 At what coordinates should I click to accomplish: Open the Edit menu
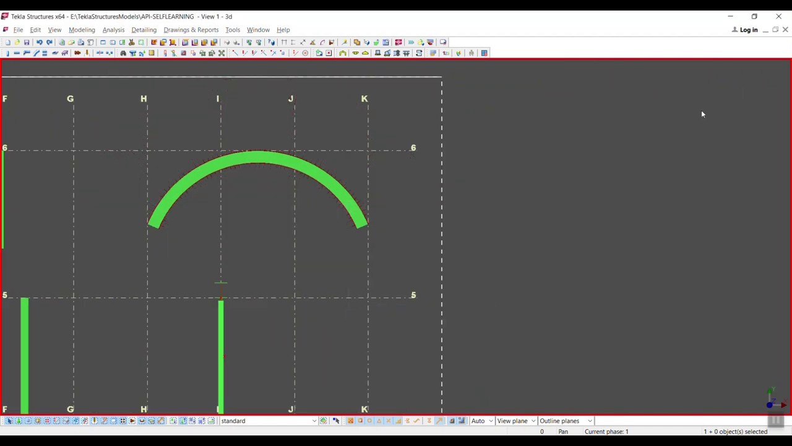coord(35,30)
